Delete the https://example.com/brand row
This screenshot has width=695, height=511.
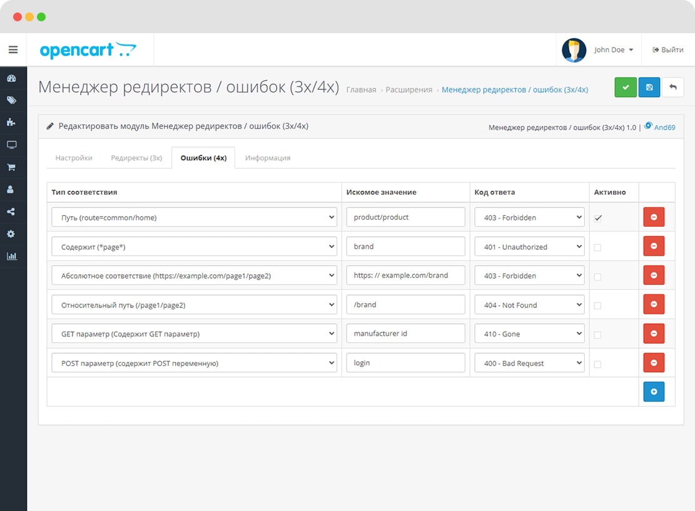(x=654, y=275)
